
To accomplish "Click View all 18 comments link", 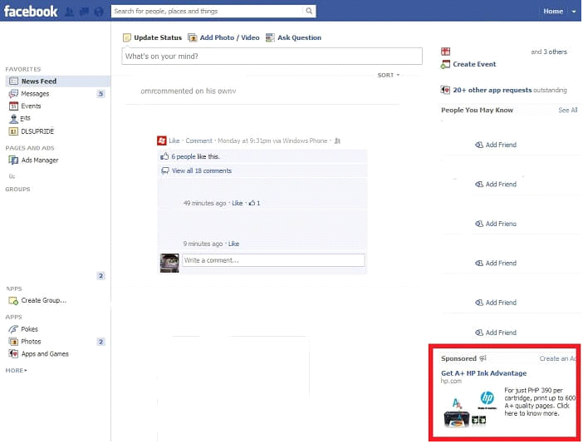I will [x=201, y=170].
